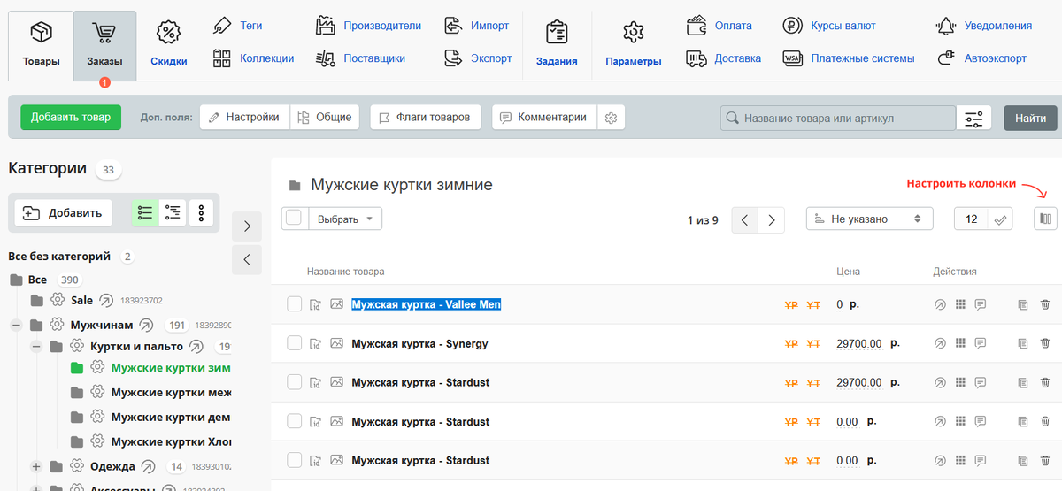Select Мужские куртки дем category
1062x491 pixels.
(171, 417)
